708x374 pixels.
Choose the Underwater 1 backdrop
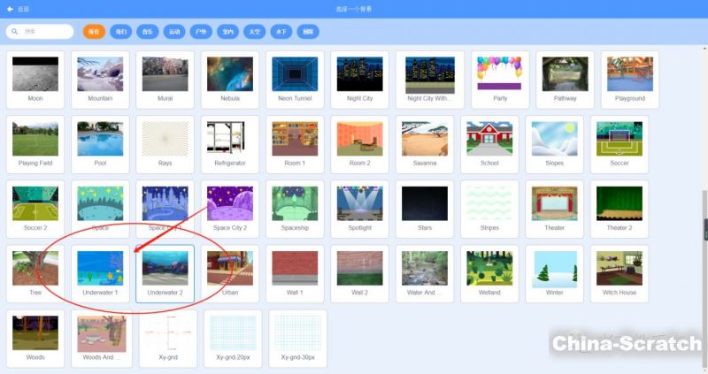pos(100,272)
